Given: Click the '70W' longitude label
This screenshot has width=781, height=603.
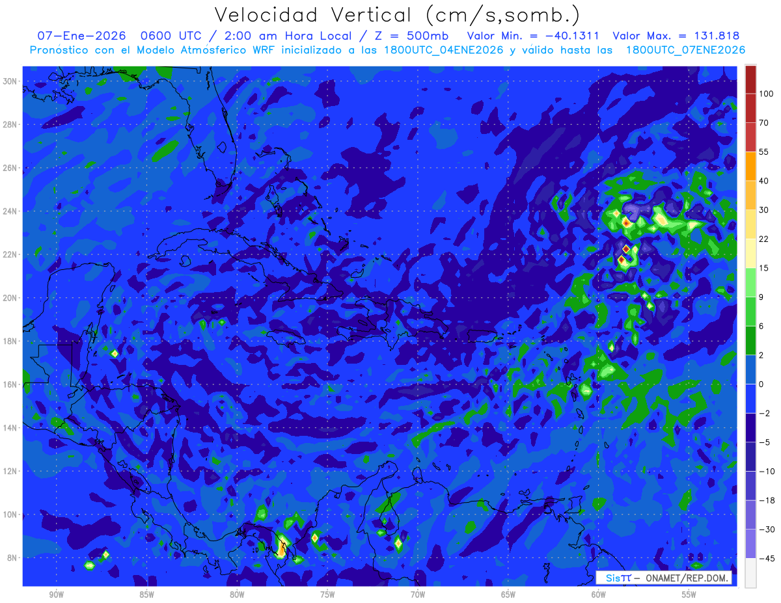Looking at the screenshot, I should point(418,595).
